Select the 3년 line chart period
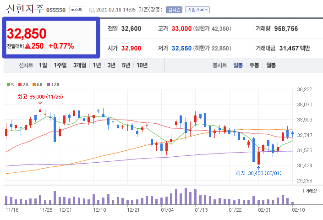Screen dimensions: 323x220 point(111,65)
